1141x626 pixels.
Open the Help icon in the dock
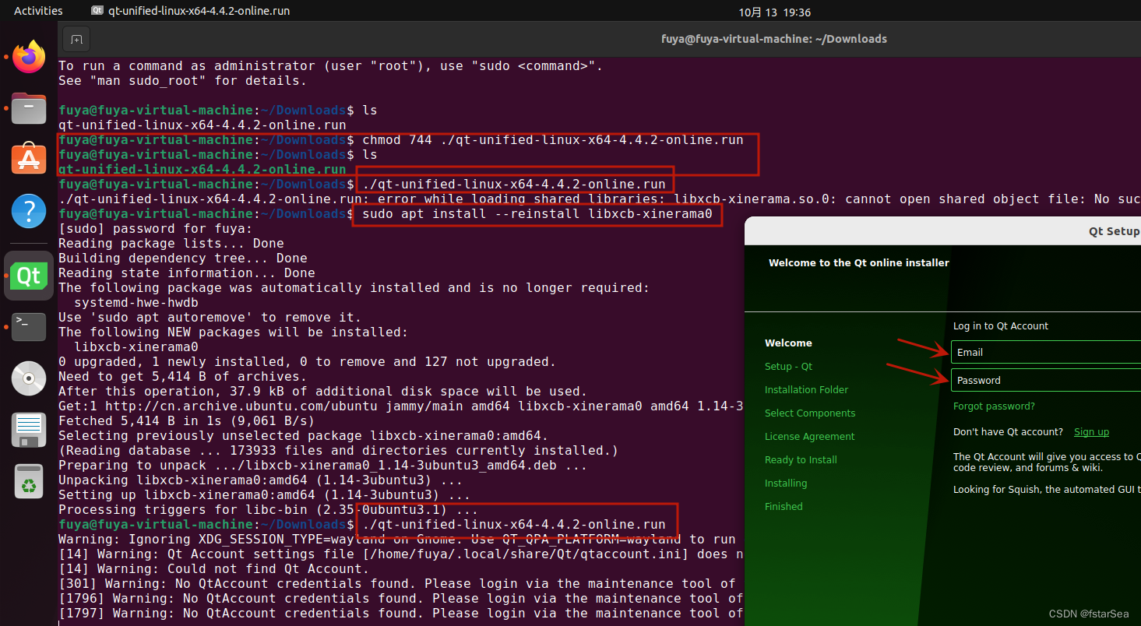pos(29,210)
